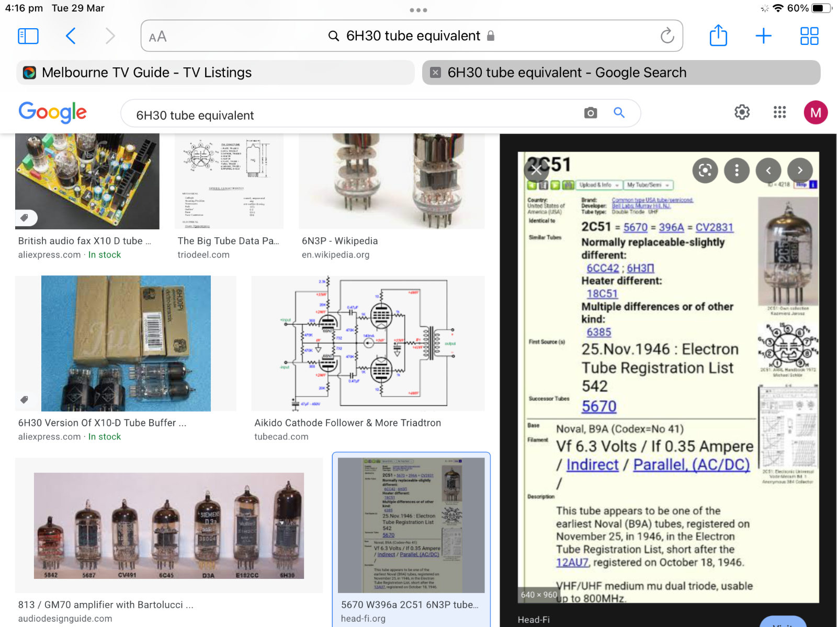This screenshot has height=627, width=837.
Task: Select the 6H30 tube equivalent Google Search tab
Action: [621, 73]
